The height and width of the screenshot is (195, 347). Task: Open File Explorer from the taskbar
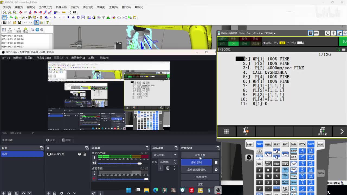147,190
